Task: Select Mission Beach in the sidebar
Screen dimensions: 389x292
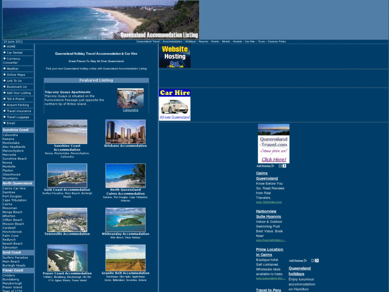Action: (x=13, y=224)
